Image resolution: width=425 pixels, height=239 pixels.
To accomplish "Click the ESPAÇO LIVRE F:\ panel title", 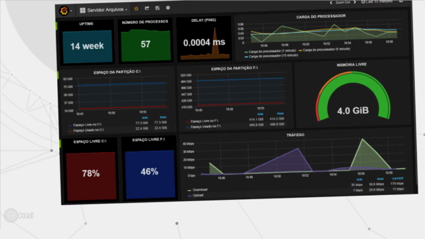I will [149, 140].
